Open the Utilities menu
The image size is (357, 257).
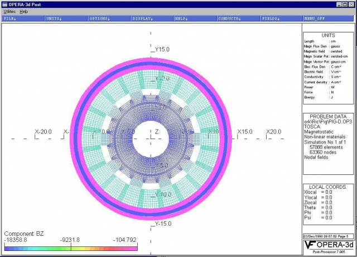(9, 11)
